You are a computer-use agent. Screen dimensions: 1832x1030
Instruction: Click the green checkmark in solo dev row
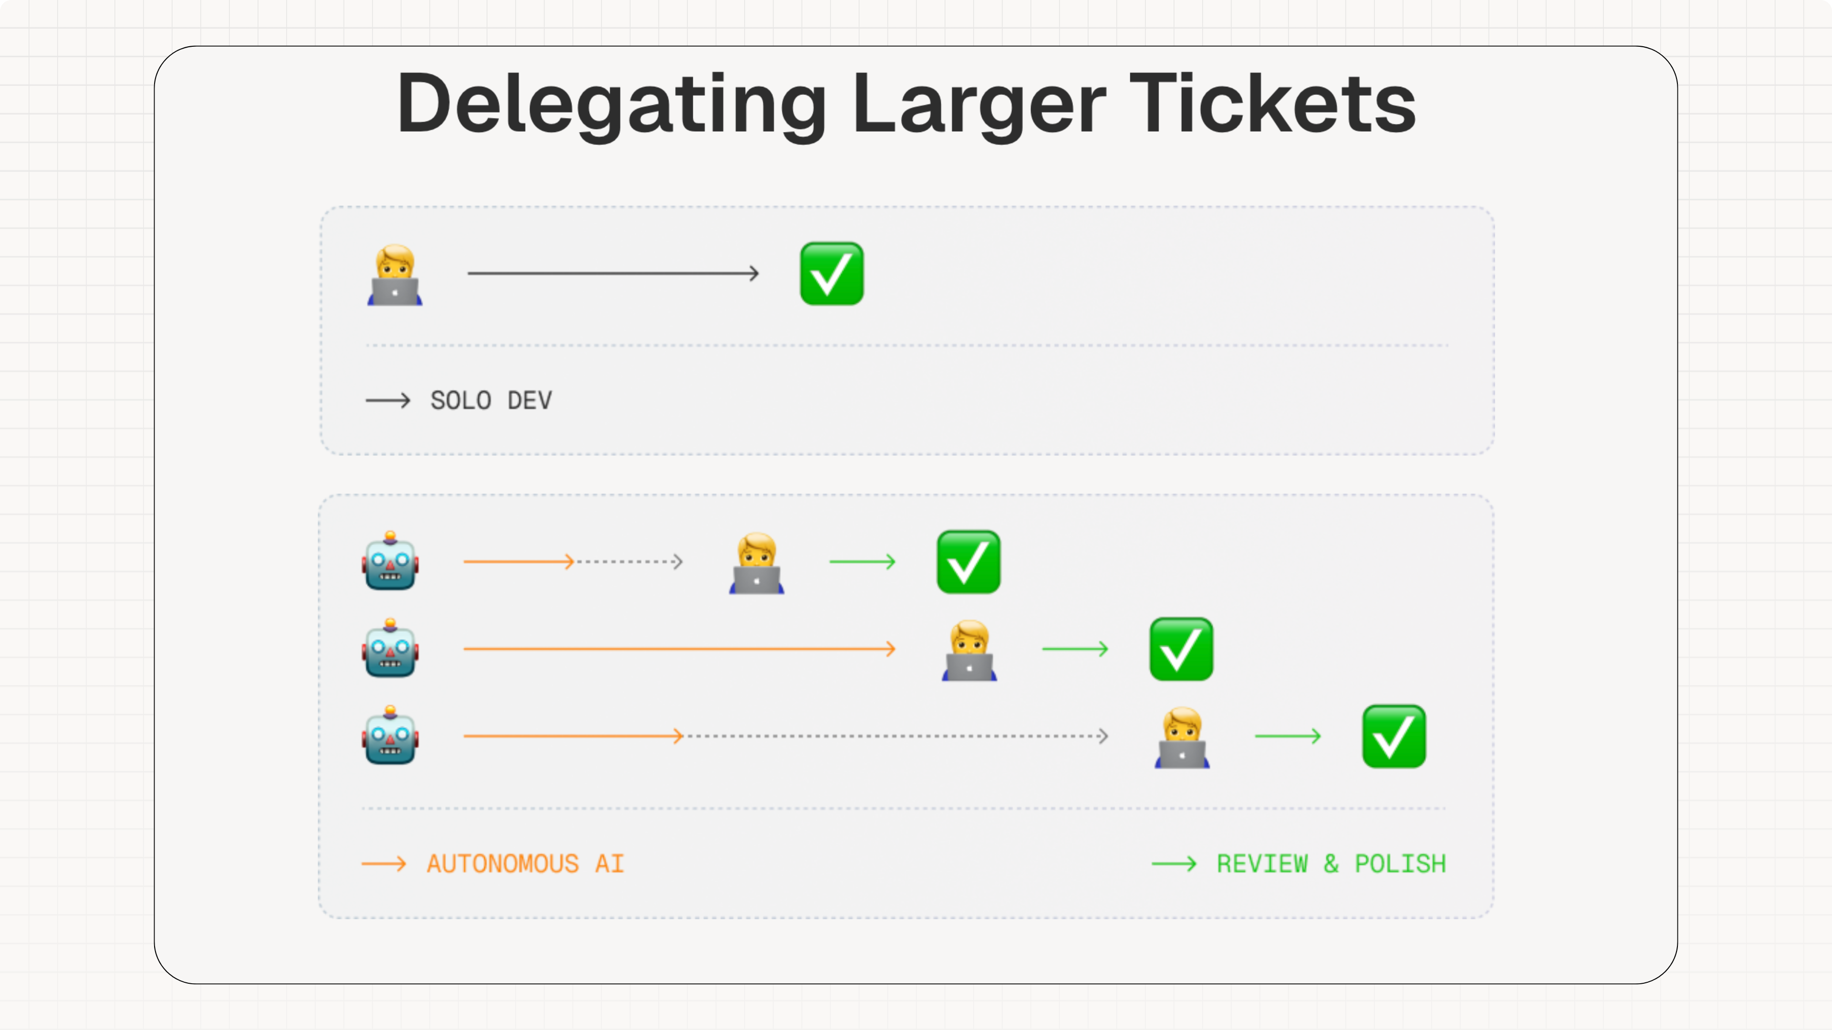tap(832, 274)
